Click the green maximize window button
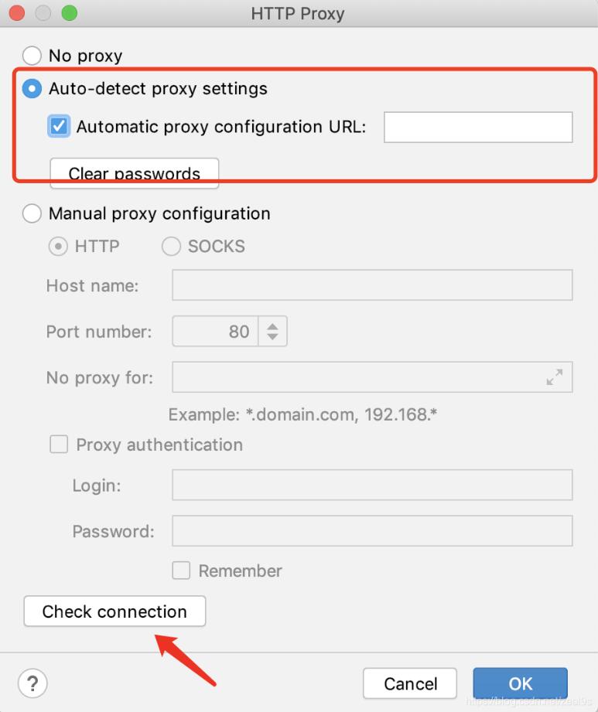598x712 pixels. (69, 13)
